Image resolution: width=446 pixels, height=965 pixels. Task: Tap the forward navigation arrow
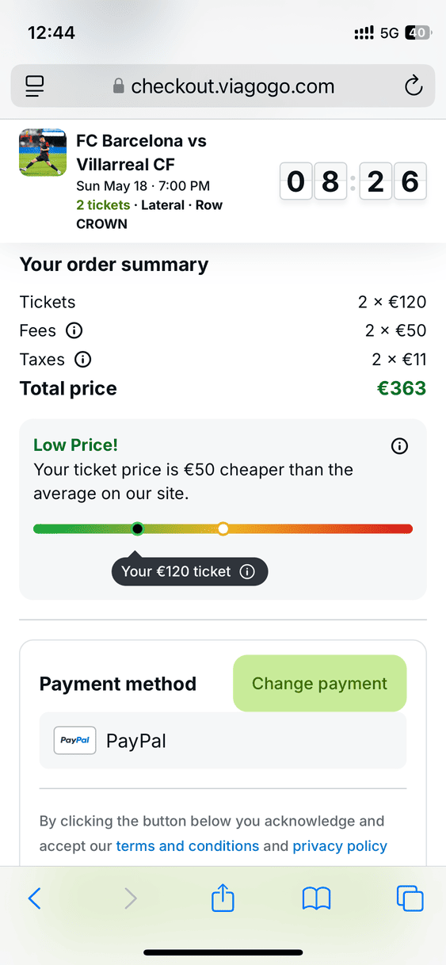[x=131, y=898]
